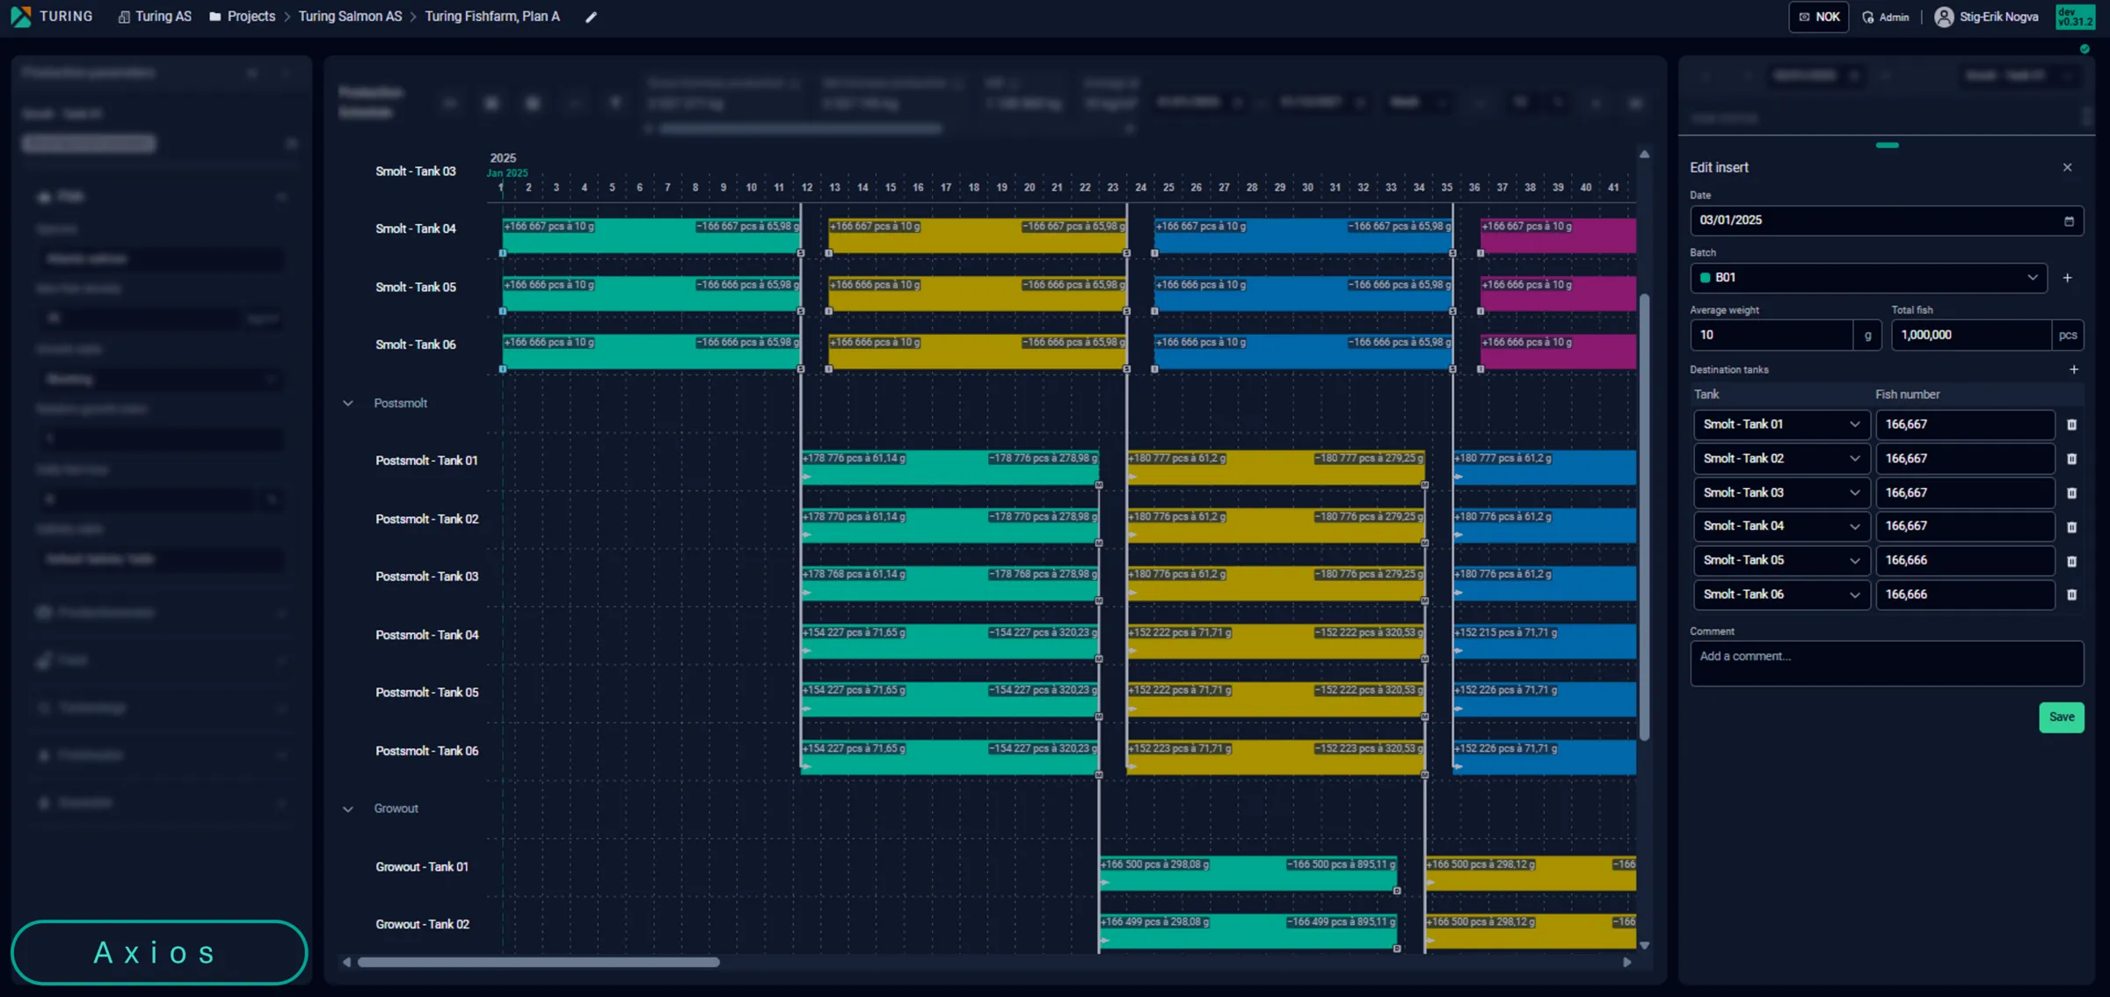Open the Projects folder breadcrumb
The width and height of the screenshot is (2110, 997).
(x=242, y=17)
